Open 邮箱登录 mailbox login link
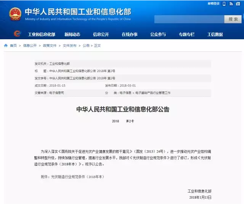 (x=213, y=3)
